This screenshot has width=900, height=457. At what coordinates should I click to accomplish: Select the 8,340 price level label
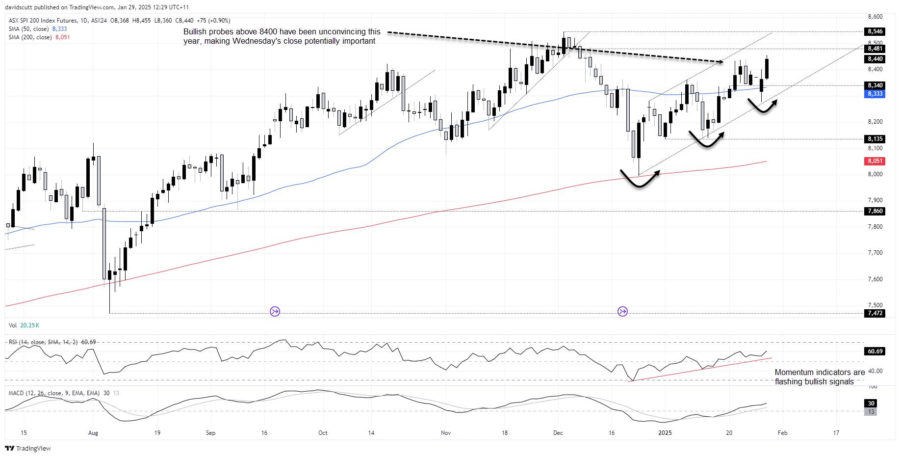tap(875, 85)
